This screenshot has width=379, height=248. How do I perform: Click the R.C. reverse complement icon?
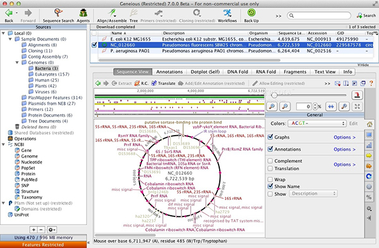click(x=137, y=83)
